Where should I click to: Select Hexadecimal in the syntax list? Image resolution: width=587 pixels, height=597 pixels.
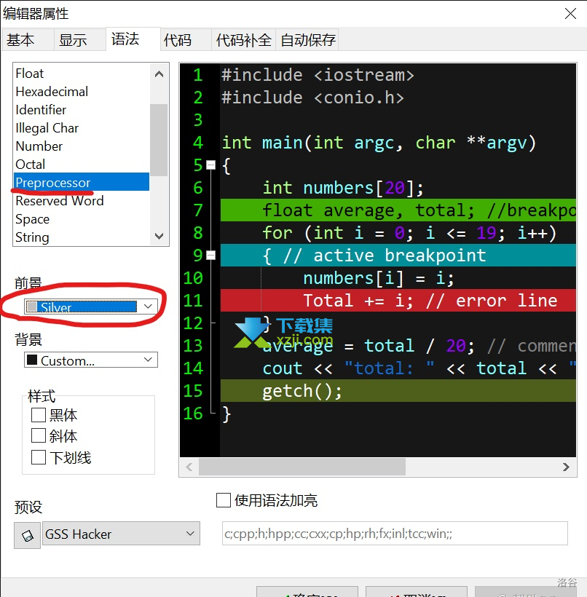(82, 92)
